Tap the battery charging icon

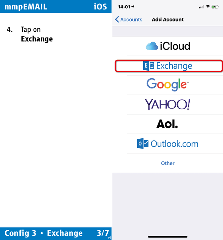click(x=215, y=7)
